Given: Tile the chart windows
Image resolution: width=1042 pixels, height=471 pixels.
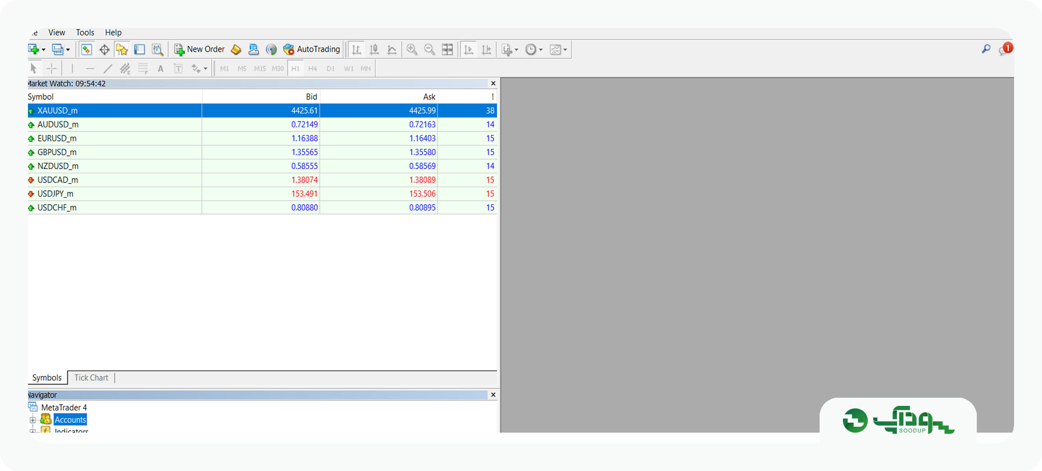Looking at the screenshot, I should click(447, 50).
